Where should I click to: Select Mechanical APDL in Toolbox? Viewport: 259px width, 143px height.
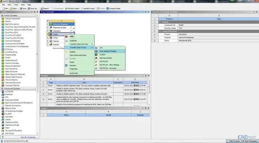(x=12, y=122)
